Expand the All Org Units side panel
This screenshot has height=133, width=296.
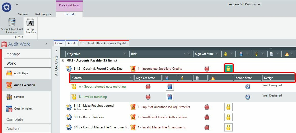(x=56, y=51)
